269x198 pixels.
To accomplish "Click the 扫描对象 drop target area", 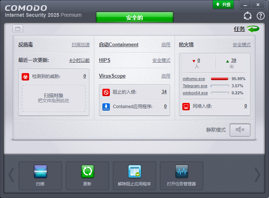I will pyautogui.click(x=54, y=98).
